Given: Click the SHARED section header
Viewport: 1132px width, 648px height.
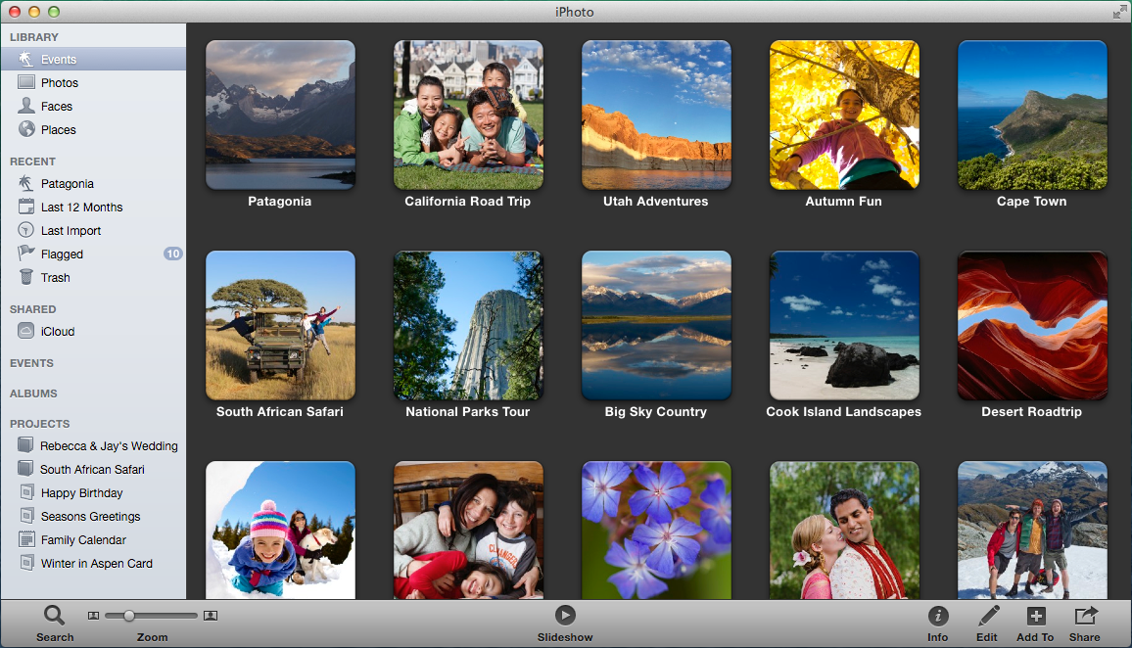Looking at the screenshot, I should tap(33, 309).
